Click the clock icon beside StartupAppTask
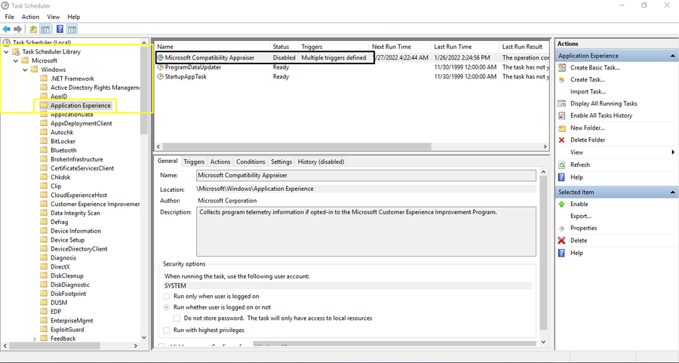 click(161, 77)
